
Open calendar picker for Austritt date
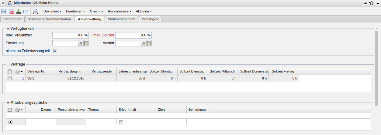[149, 43]
